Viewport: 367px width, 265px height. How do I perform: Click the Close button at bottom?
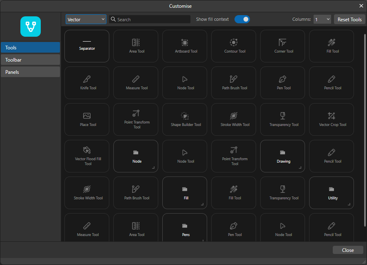click(347, 250)
